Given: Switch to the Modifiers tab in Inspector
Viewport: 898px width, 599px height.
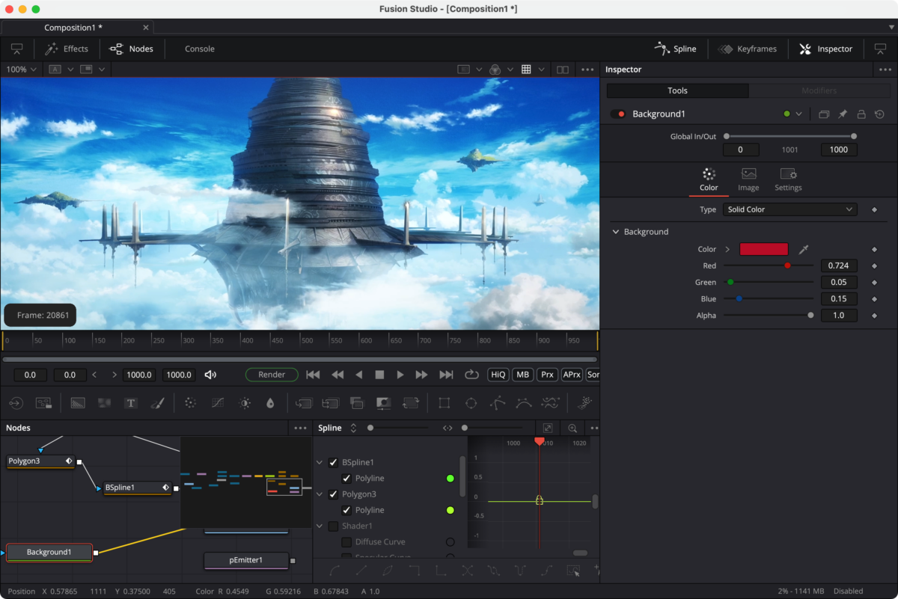Looking at the screenshot, I should (819, 90).
